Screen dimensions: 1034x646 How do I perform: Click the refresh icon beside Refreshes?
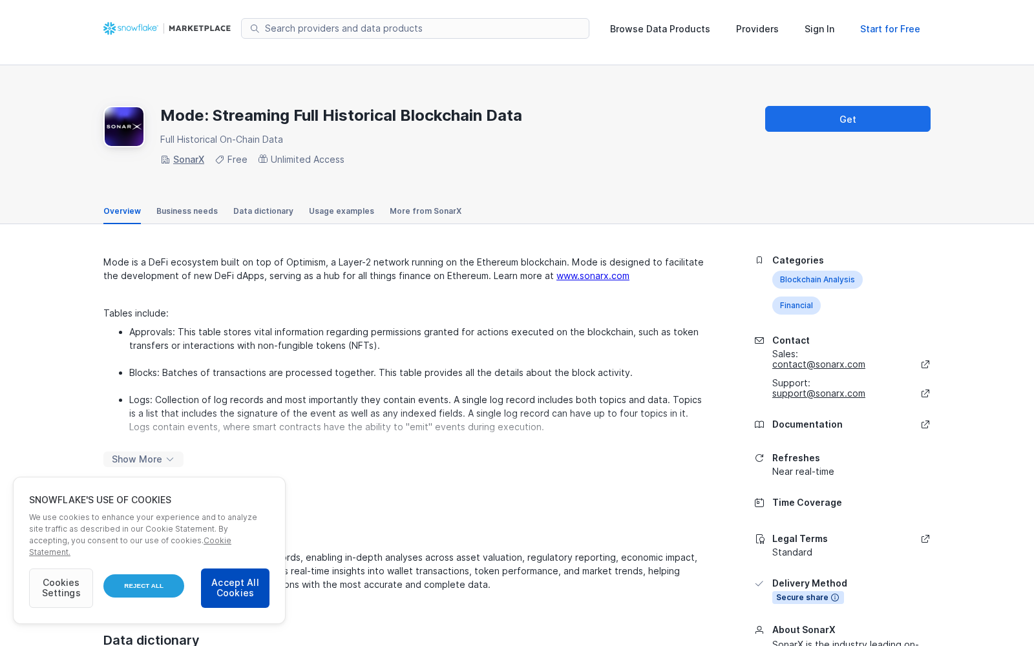click(x=759, y=458)
